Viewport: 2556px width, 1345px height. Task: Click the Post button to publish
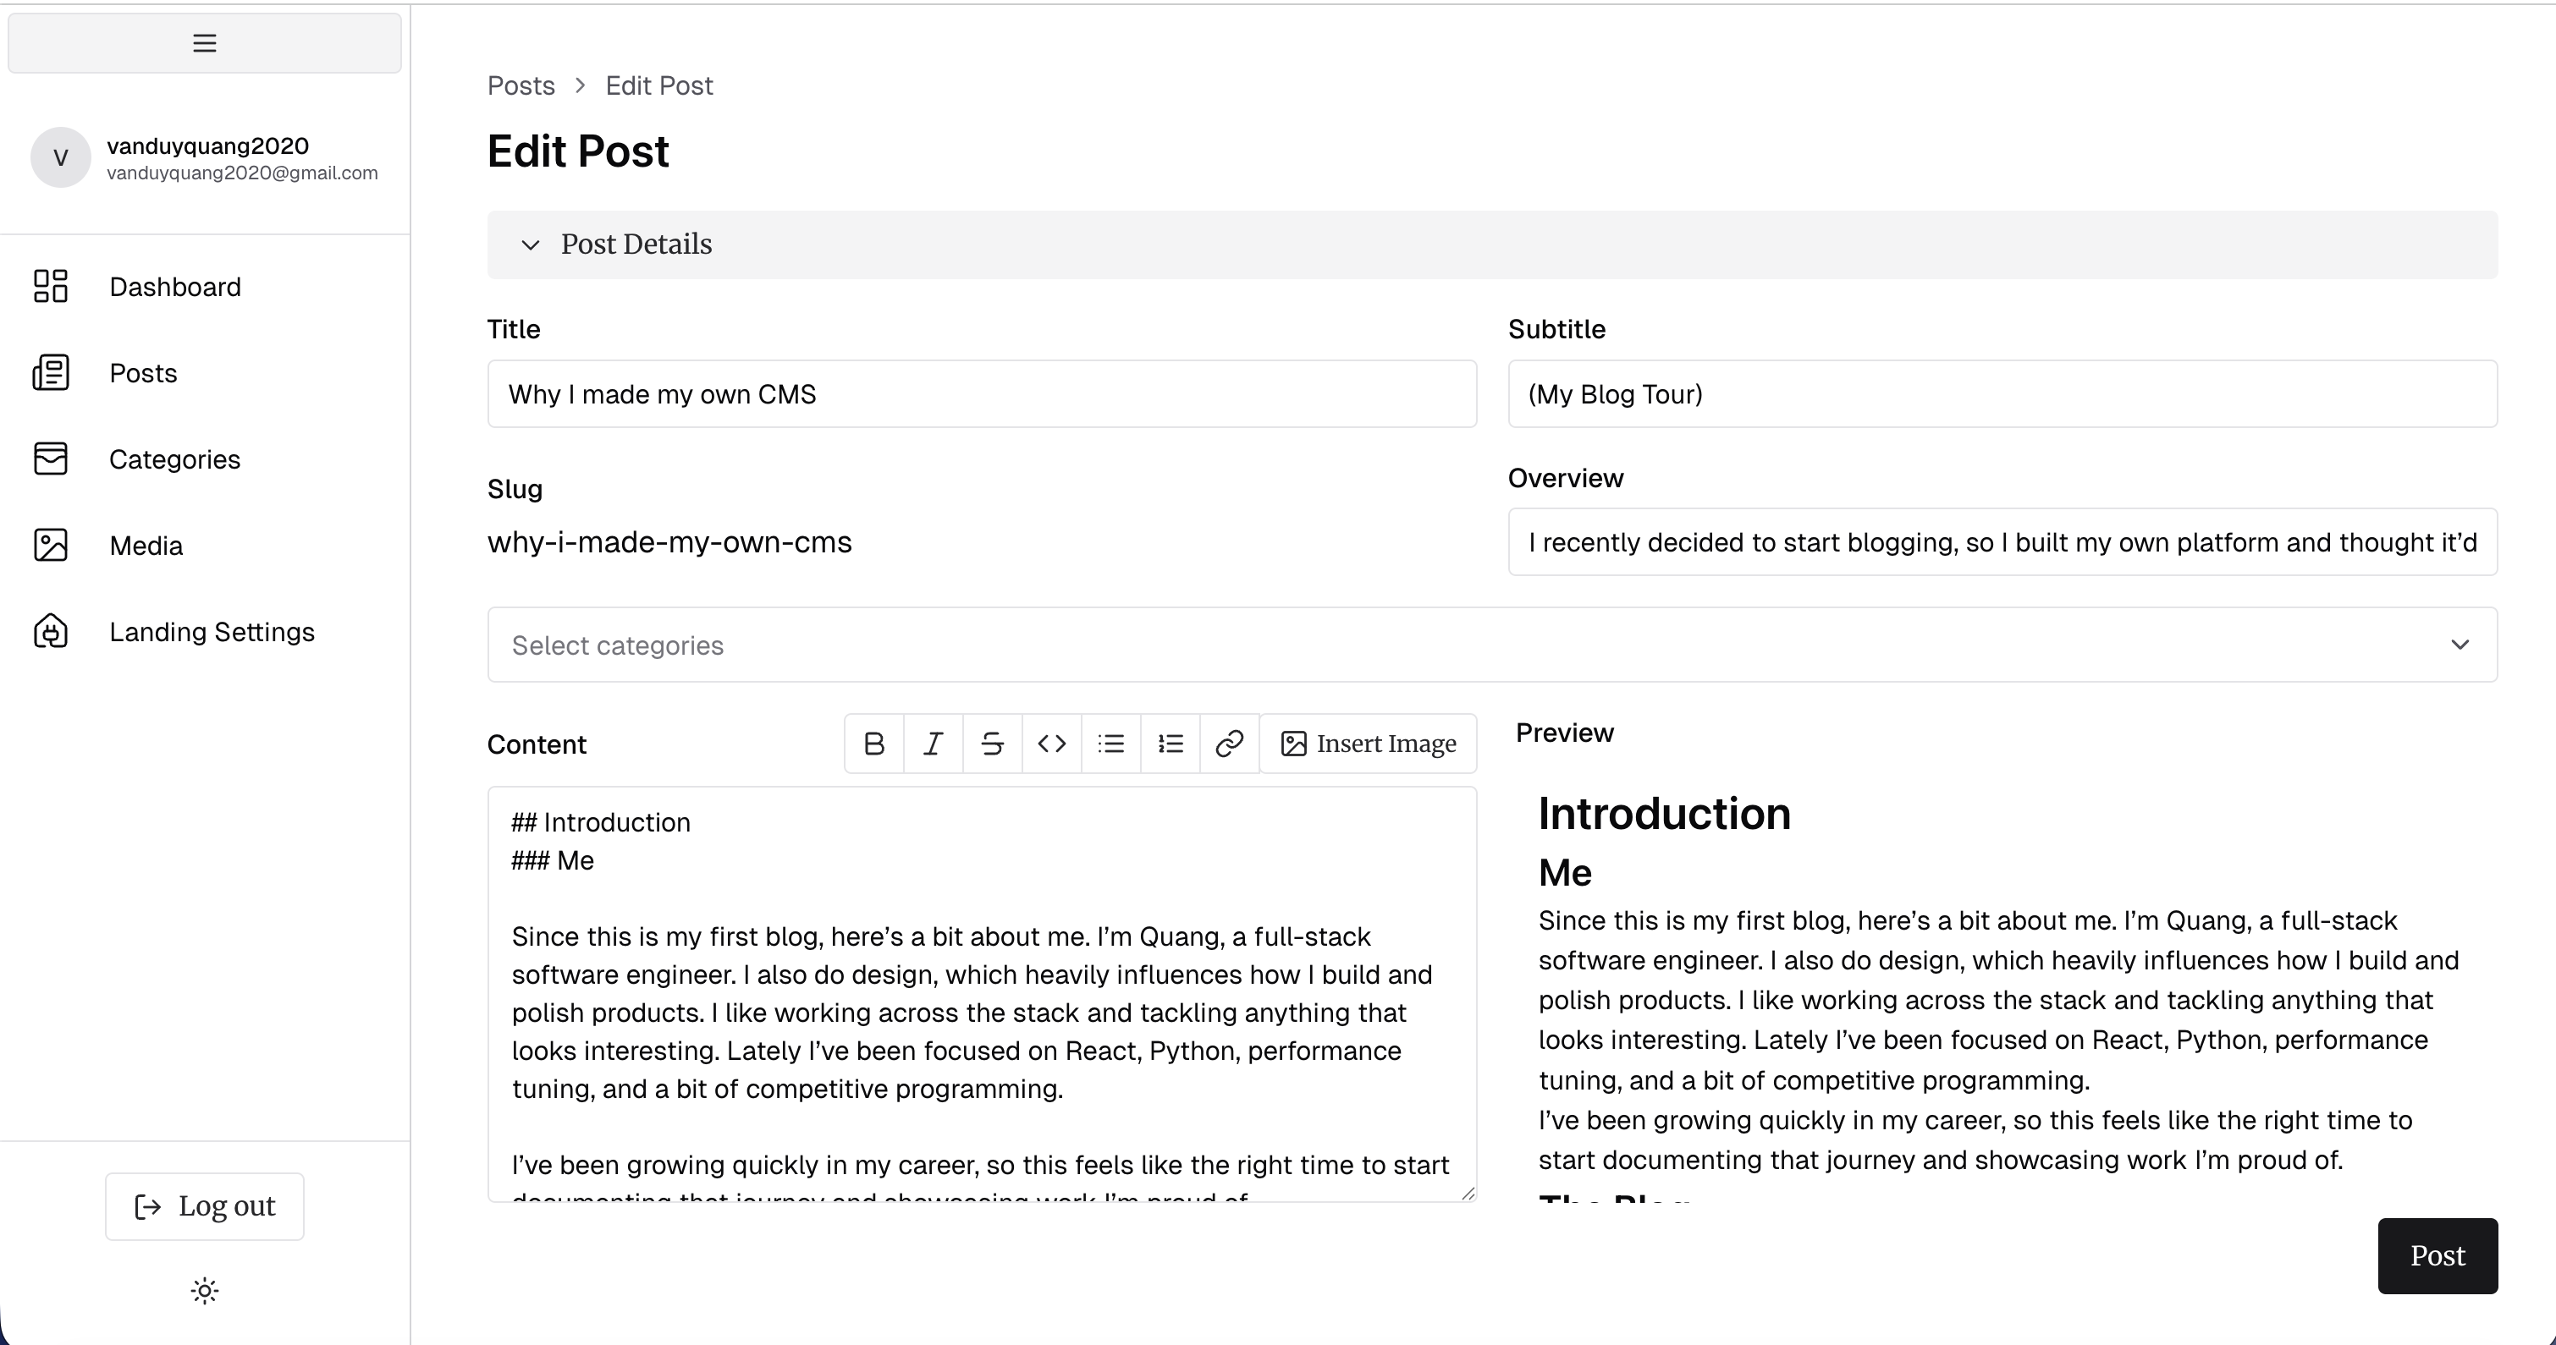tap(2437, 1255)
